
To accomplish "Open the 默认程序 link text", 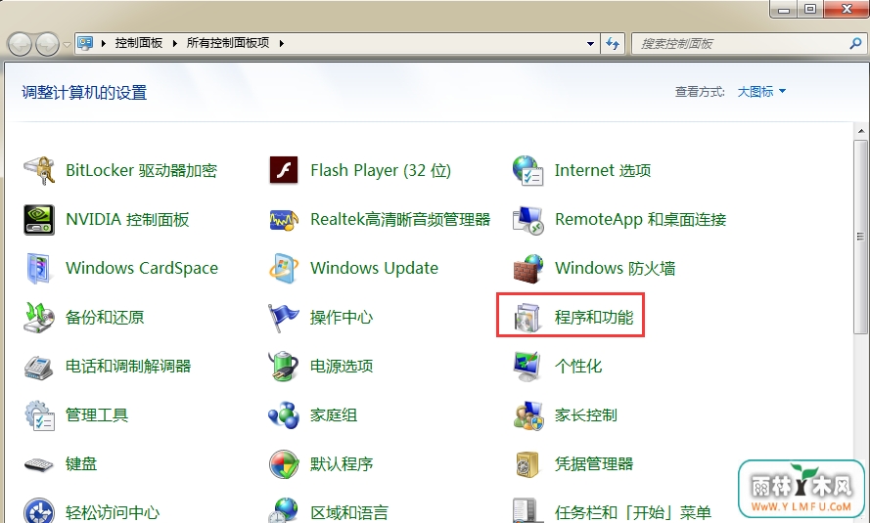I will [342, 463].
